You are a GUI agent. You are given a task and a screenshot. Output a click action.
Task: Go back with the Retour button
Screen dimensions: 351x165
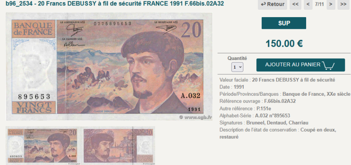pyautogui.click(x=272, y=4)
